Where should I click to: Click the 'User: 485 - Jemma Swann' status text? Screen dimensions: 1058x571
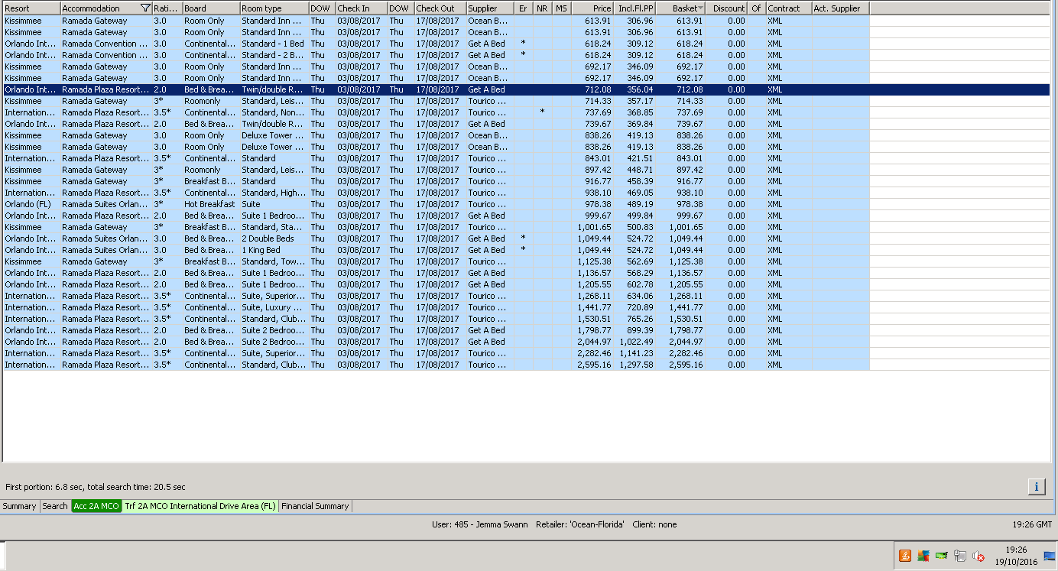coord(479,524)
